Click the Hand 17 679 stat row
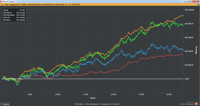Screen dimensions: 200x106 tap(14, 10)
